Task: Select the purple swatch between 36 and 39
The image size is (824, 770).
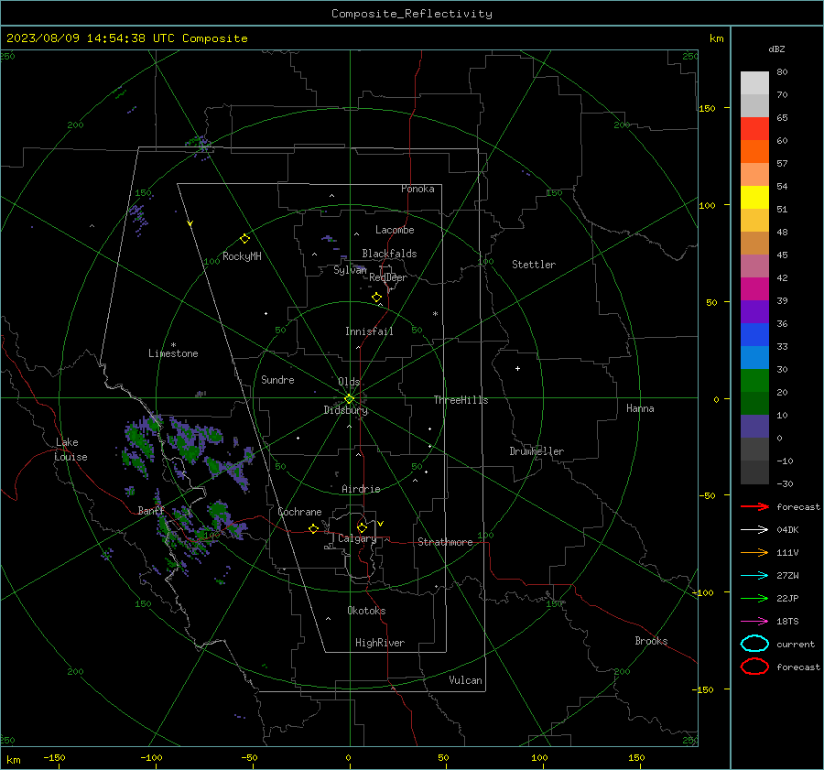Action: pos(754,311)
